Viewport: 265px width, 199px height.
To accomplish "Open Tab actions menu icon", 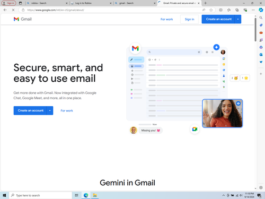I will click(x=21, y=3).
